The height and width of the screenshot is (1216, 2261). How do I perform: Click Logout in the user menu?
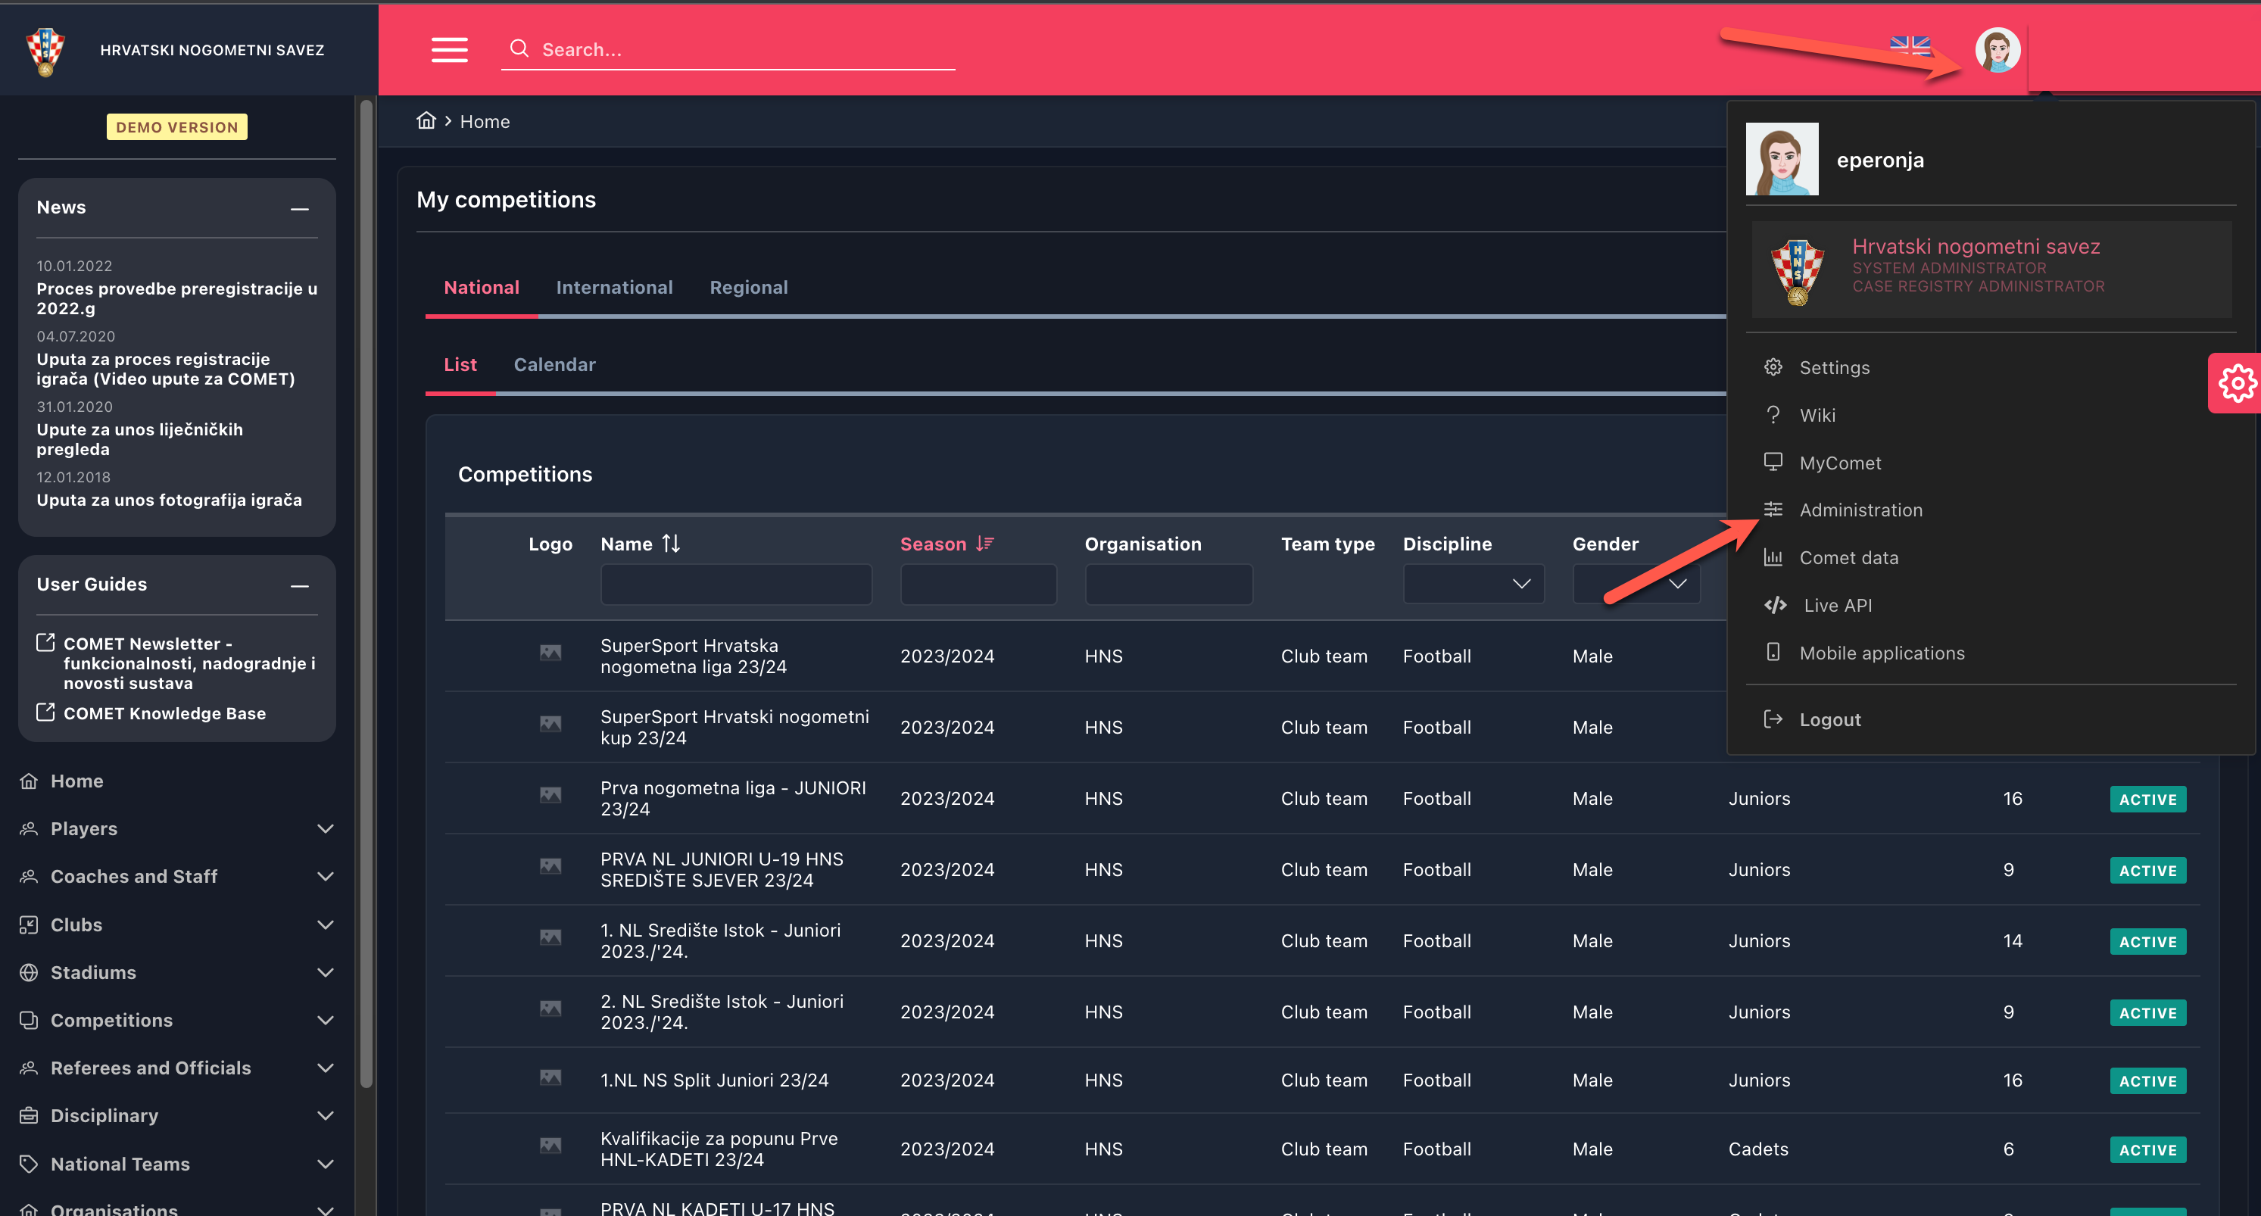pos(1829,719)
